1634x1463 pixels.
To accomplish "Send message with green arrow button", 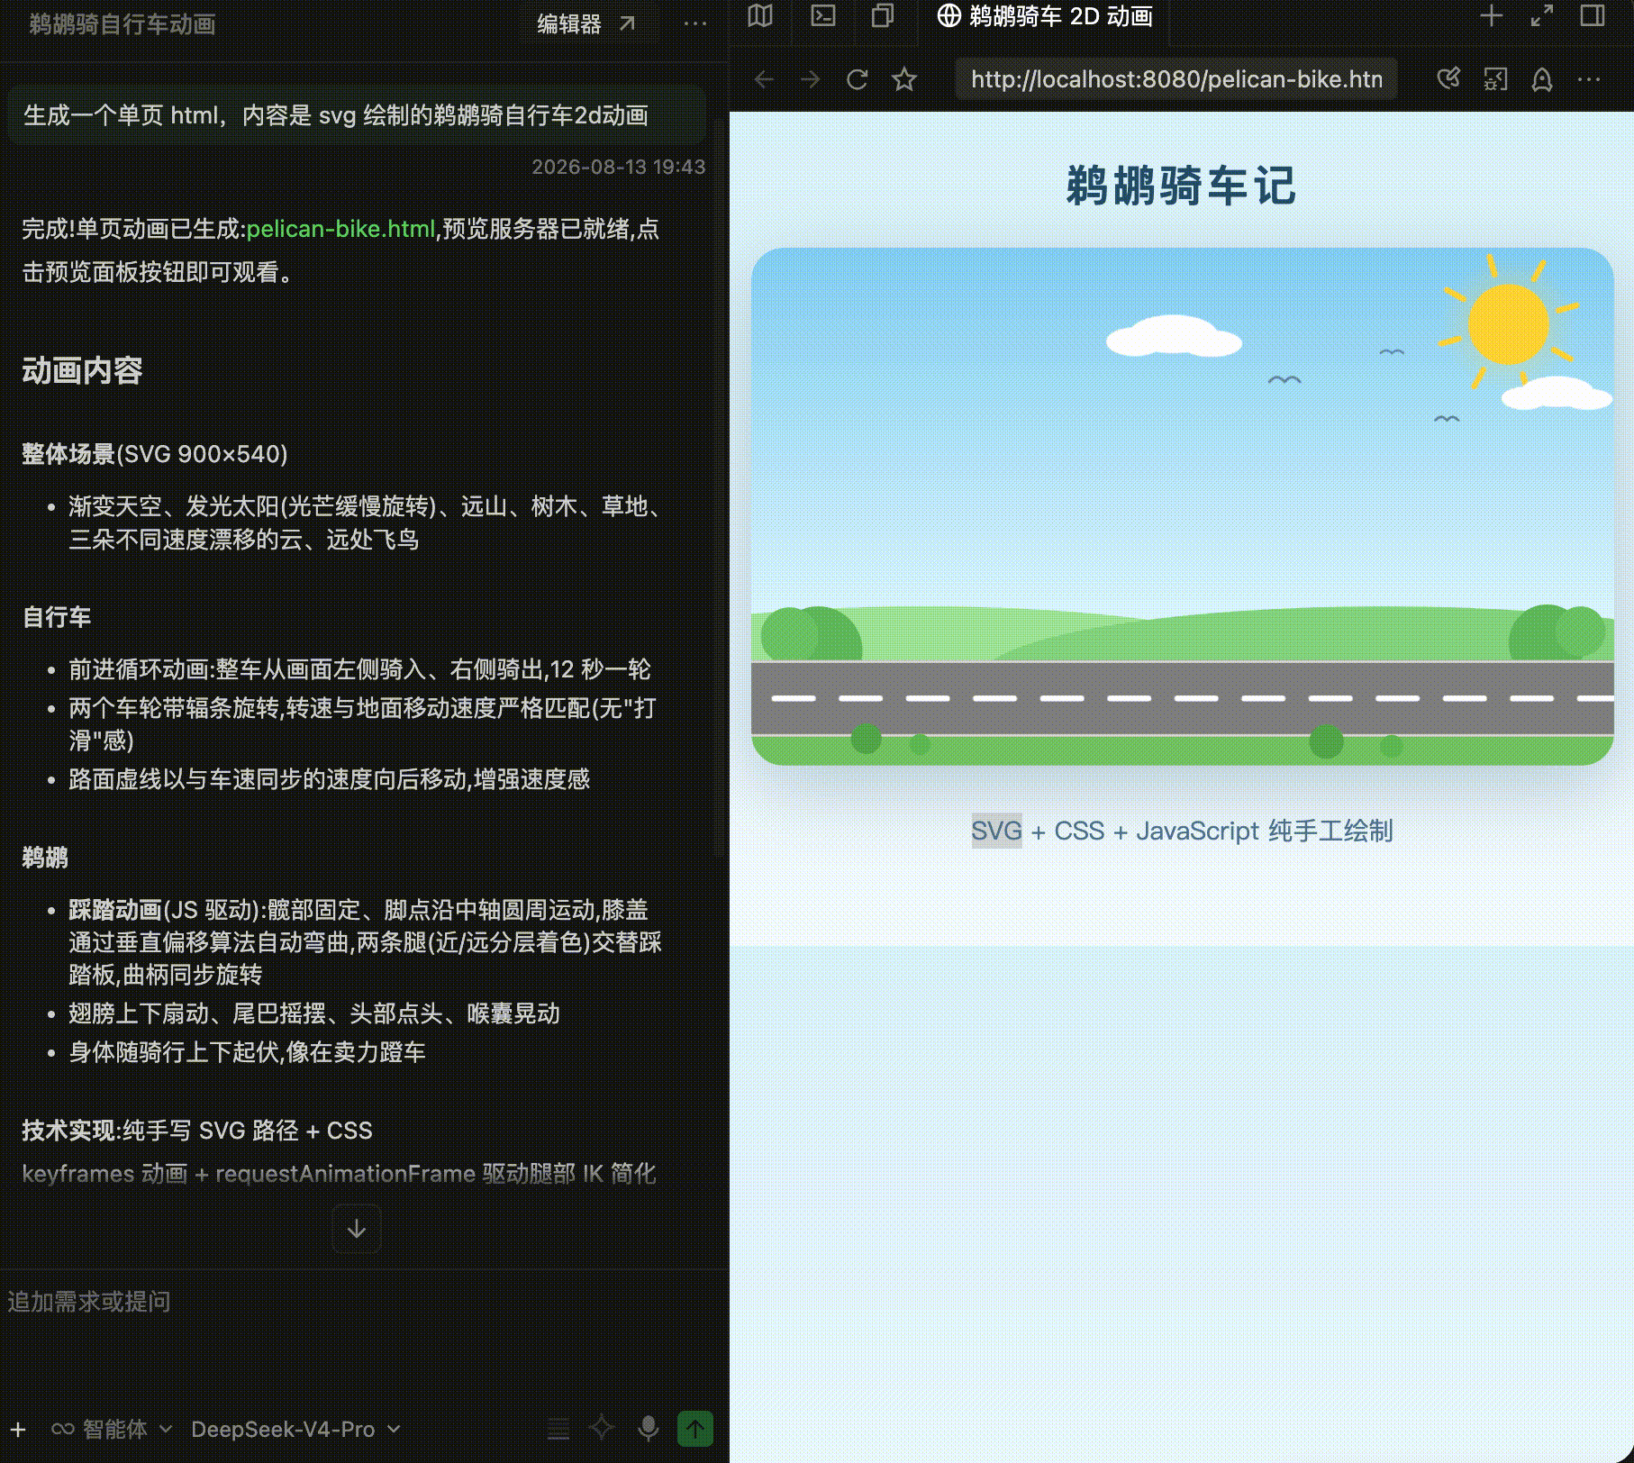I will pos(695,1429).
